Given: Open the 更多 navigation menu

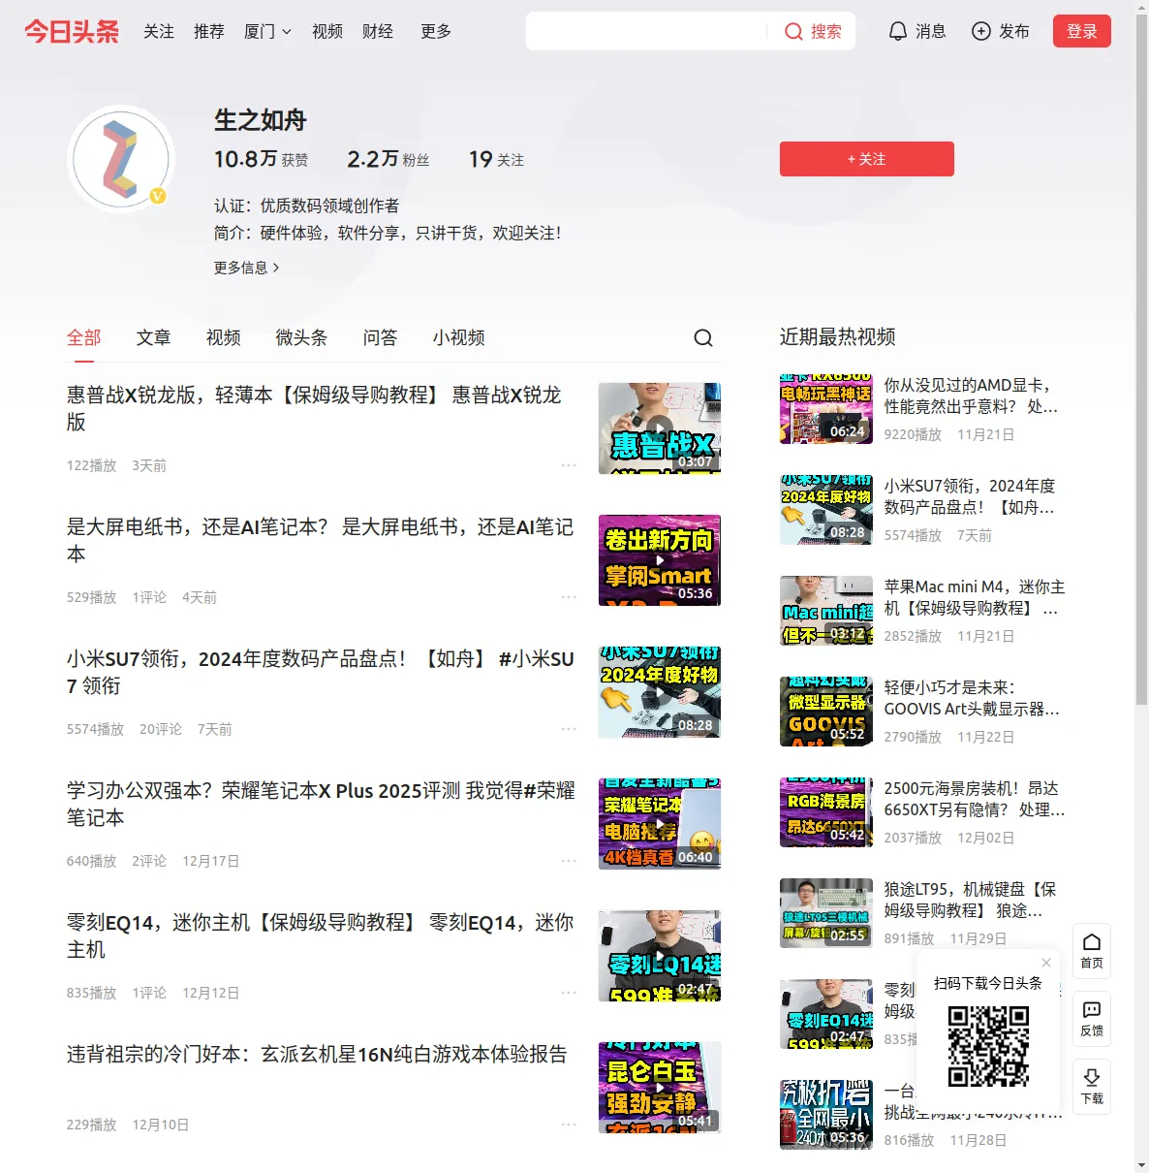Looking at the screenshot, I should pyautogui.click(x=436, y=32).
